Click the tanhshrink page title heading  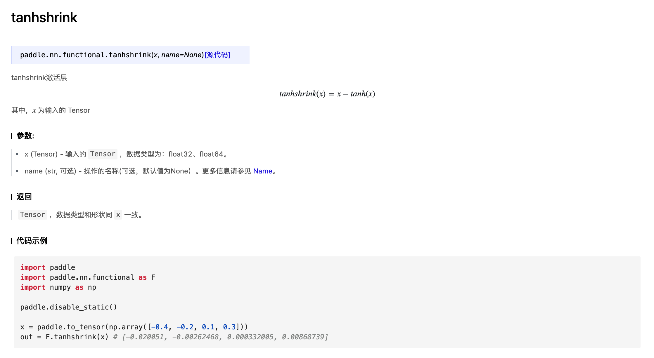pyautogui.click(x=44, y=18)
